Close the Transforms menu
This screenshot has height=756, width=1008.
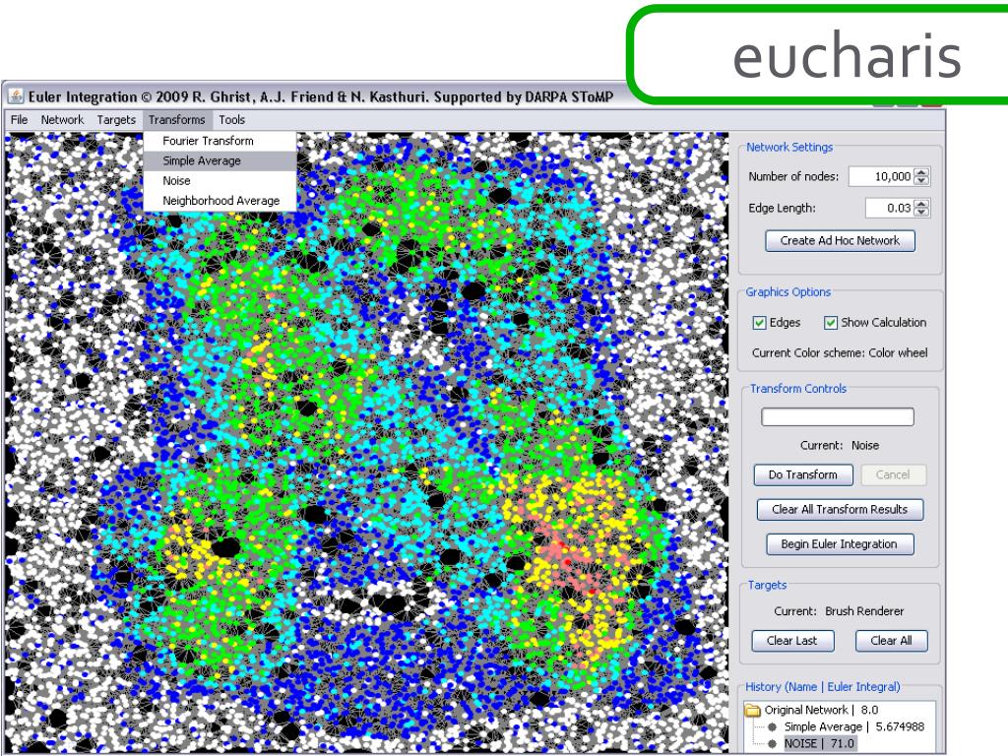177,119
